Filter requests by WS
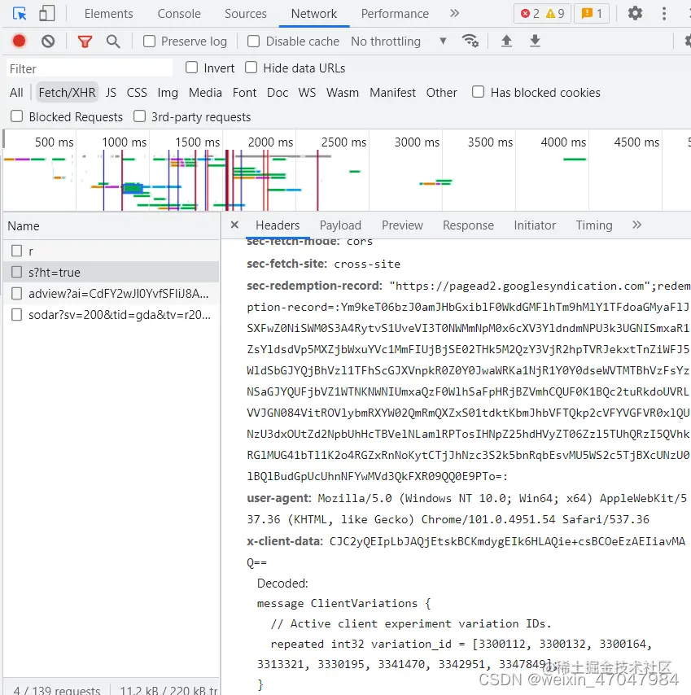Screen dimensions: 691x695 [307, 93]
